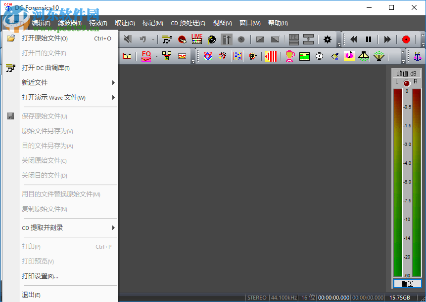Click the red-and-yellow histogram icon left of EQ

coord(127,56)
